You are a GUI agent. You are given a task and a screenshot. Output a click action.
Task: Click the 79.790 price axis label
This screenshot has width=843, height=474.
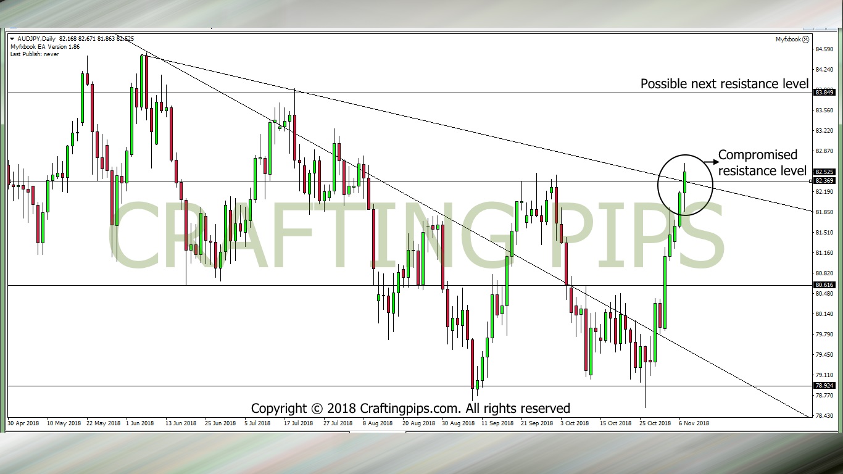(824, 335)
